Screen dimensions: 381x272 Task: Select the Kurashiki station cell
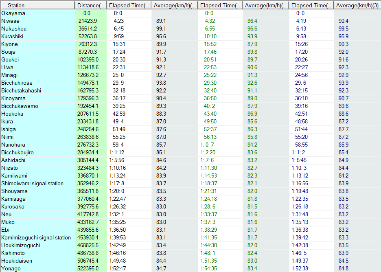tap(38, 37)
